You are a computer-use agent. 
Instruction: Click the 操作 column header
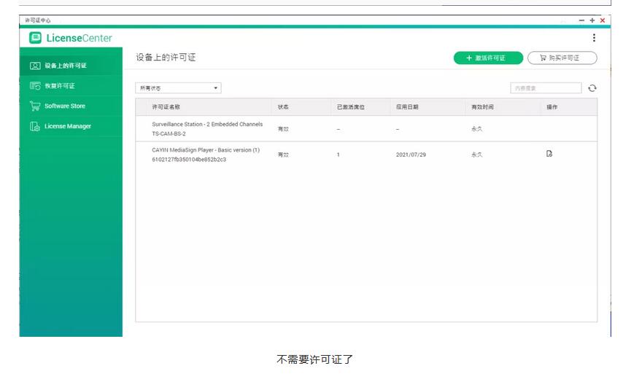[x=552, y=106]
